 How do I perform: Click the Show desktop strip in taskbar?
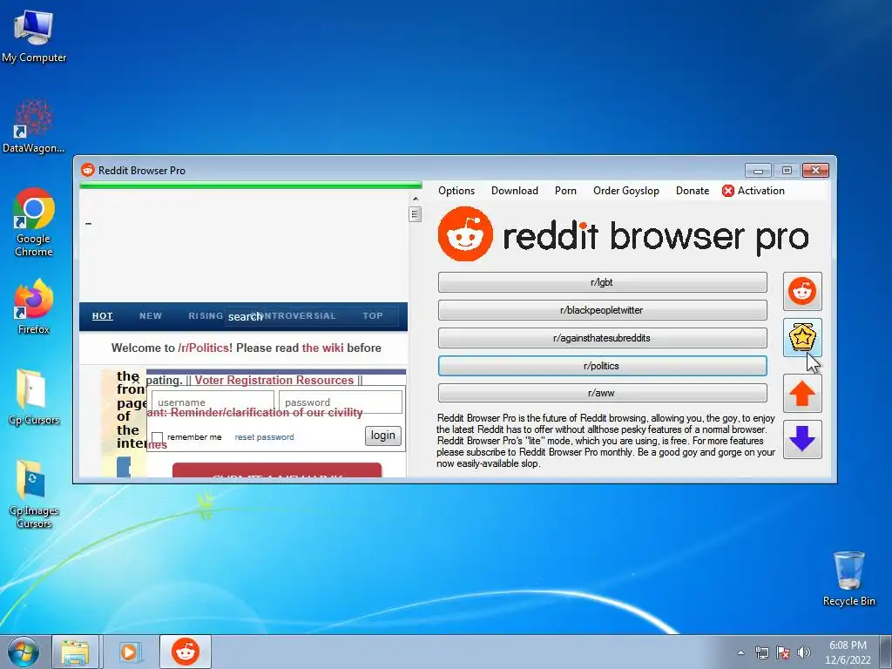888,652
